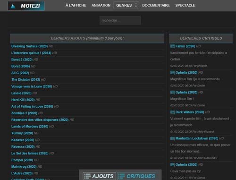Open the À L'AFFICHE menu item
The width and height of the screenshot is (236, 180).
tap(76, 5)
